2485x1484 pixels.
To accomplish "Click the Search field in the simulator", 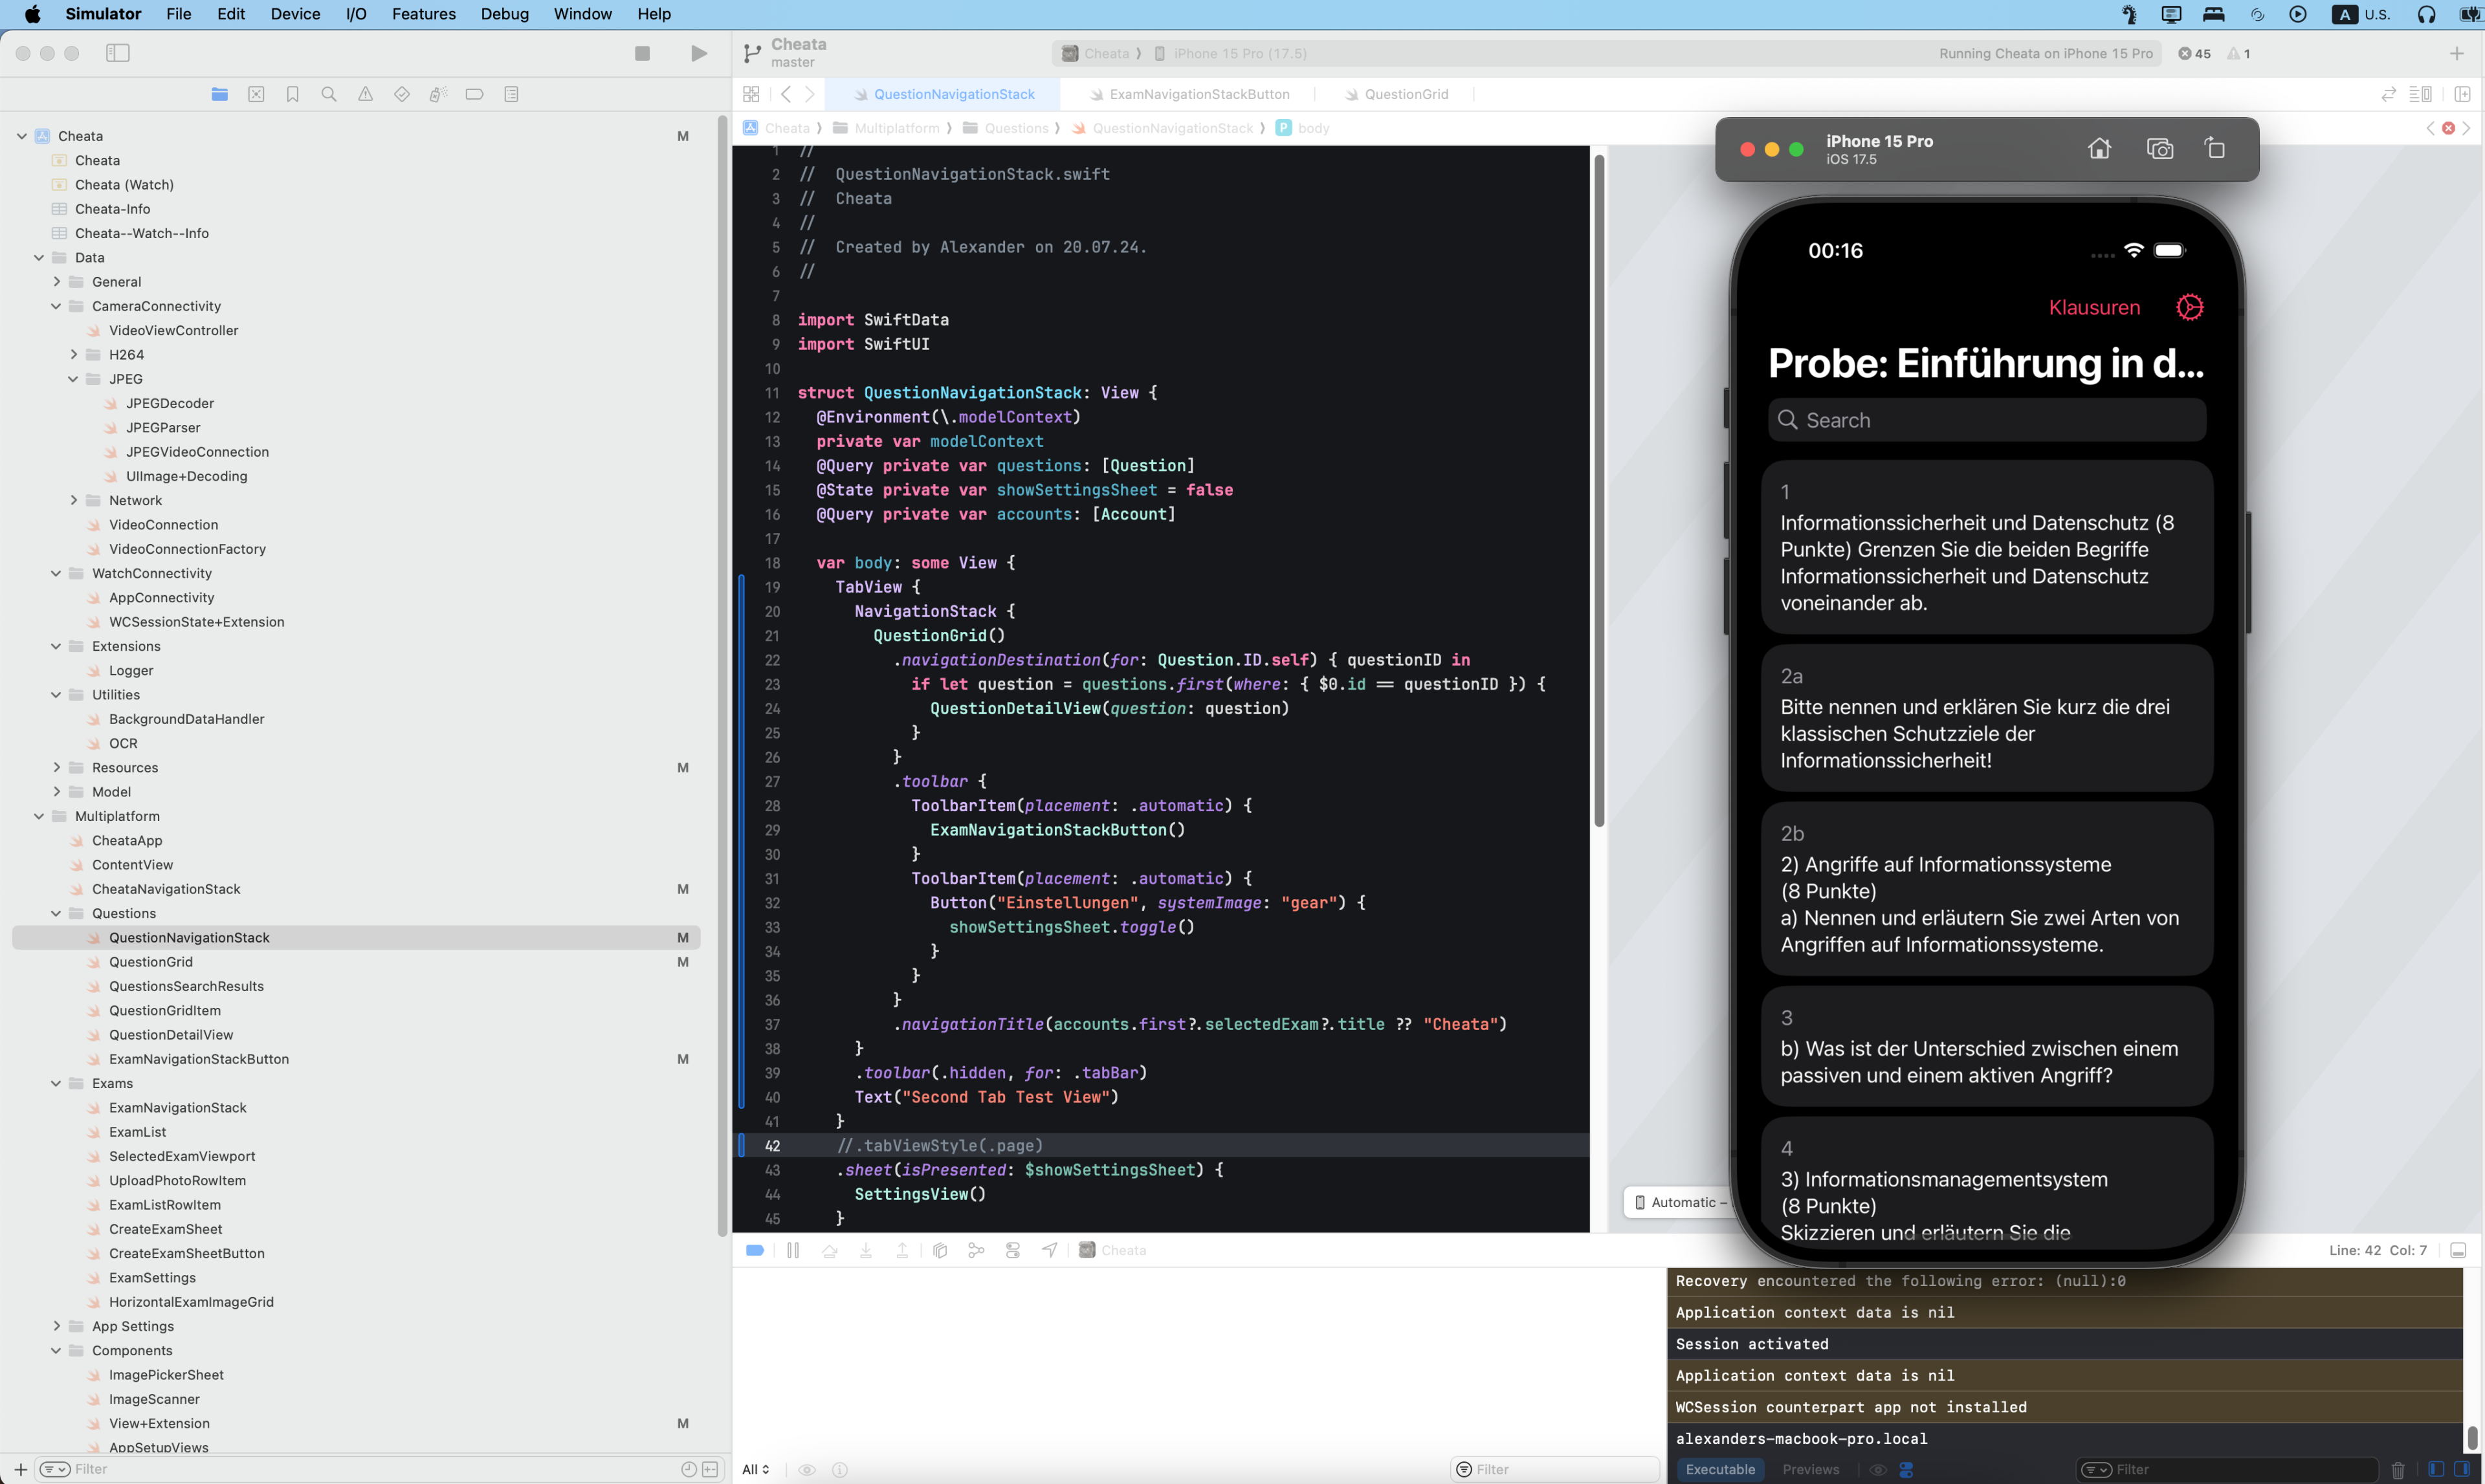I will (1986, 420).
